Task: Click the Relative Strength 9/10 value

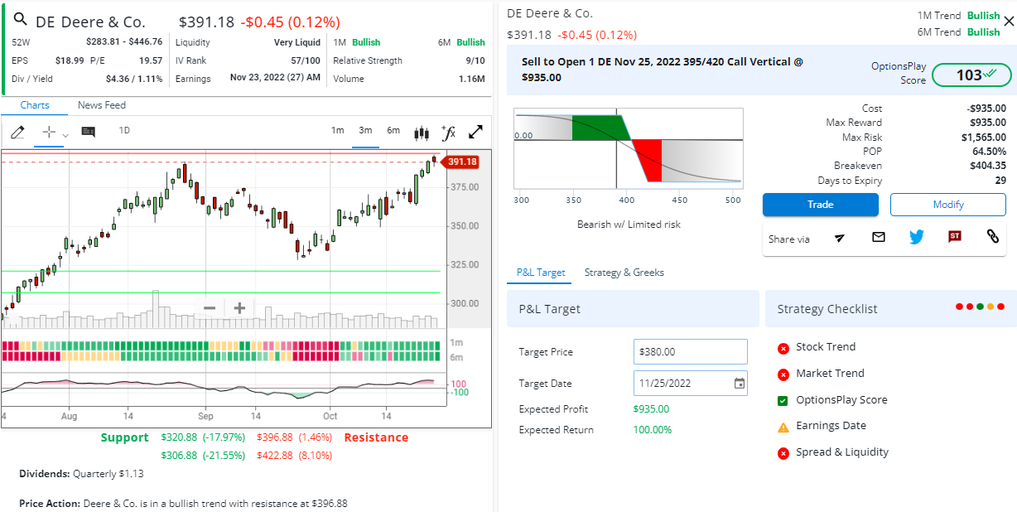Action: pyautogui.click(x=475, y=60)
